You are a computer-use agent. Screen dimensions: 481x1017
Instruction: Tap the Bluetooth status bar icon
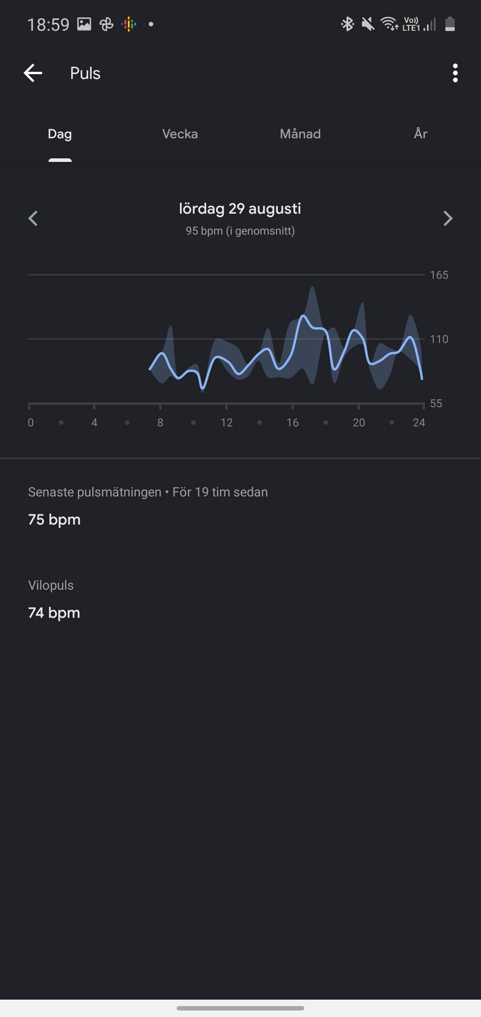(x=347, y=24)
